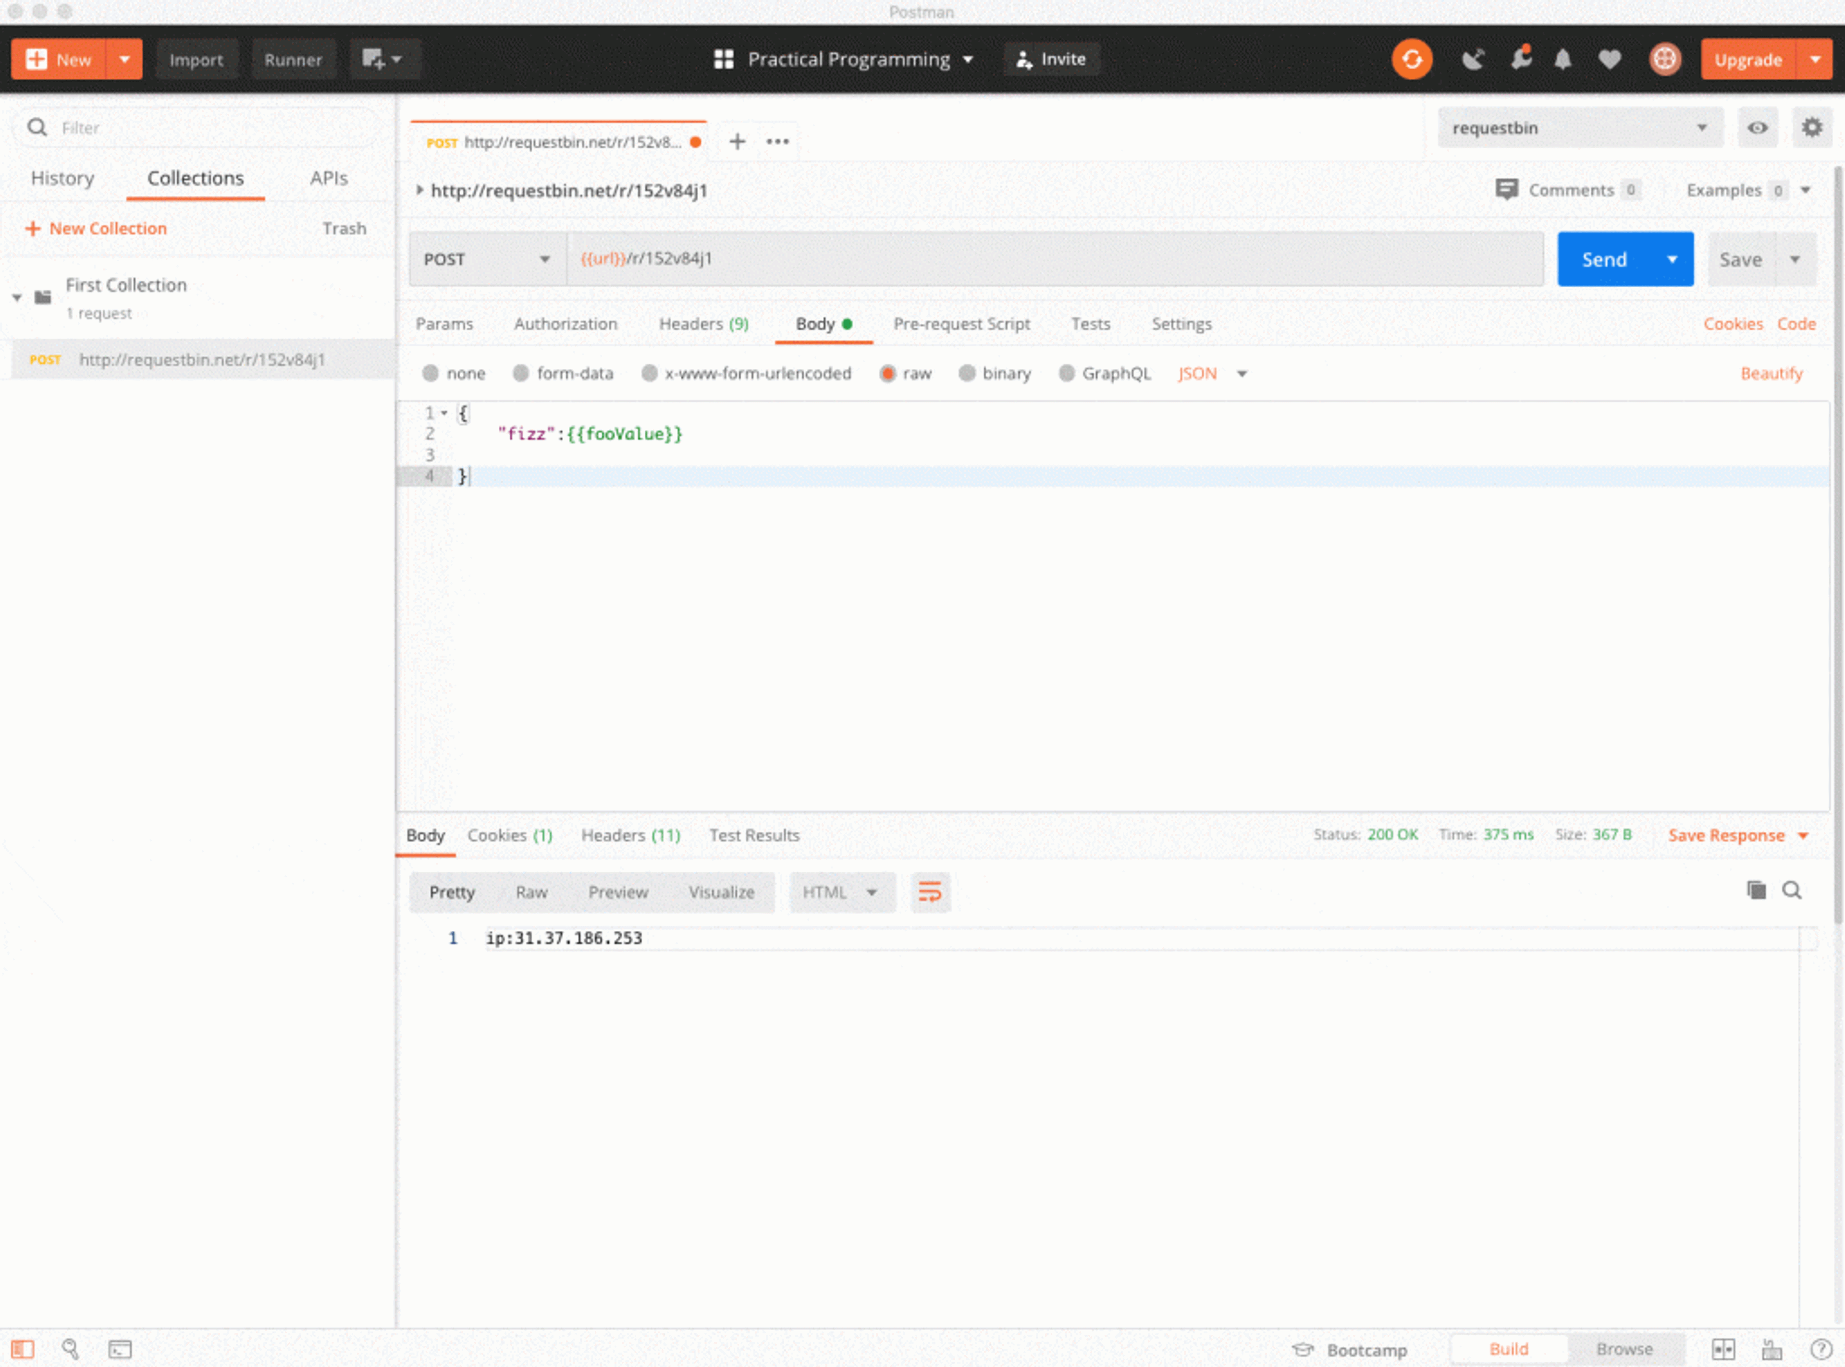Open Postman console icon

(120, 1350)
